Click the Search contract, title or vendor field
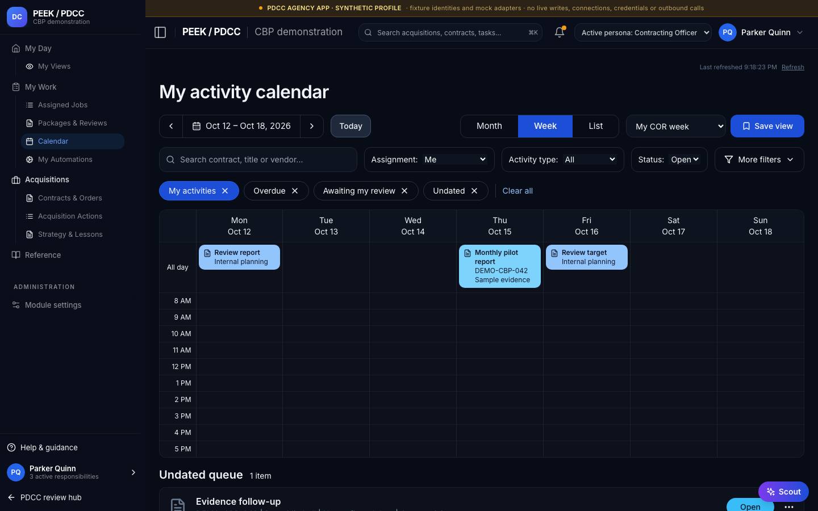Image resolution: width=818 pixels, height=511 pixels. click(x=258, y=160)
